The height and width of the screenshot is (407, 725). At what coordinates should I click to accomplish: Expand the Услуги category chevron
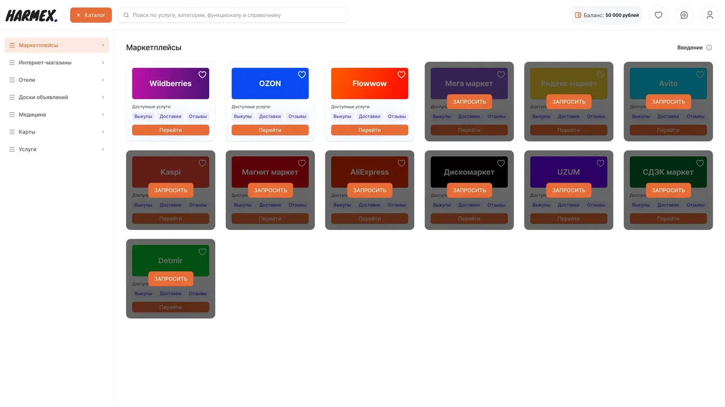pos(103,149)
